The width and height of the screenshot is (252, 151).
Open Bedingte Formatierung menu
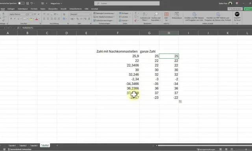104,13
